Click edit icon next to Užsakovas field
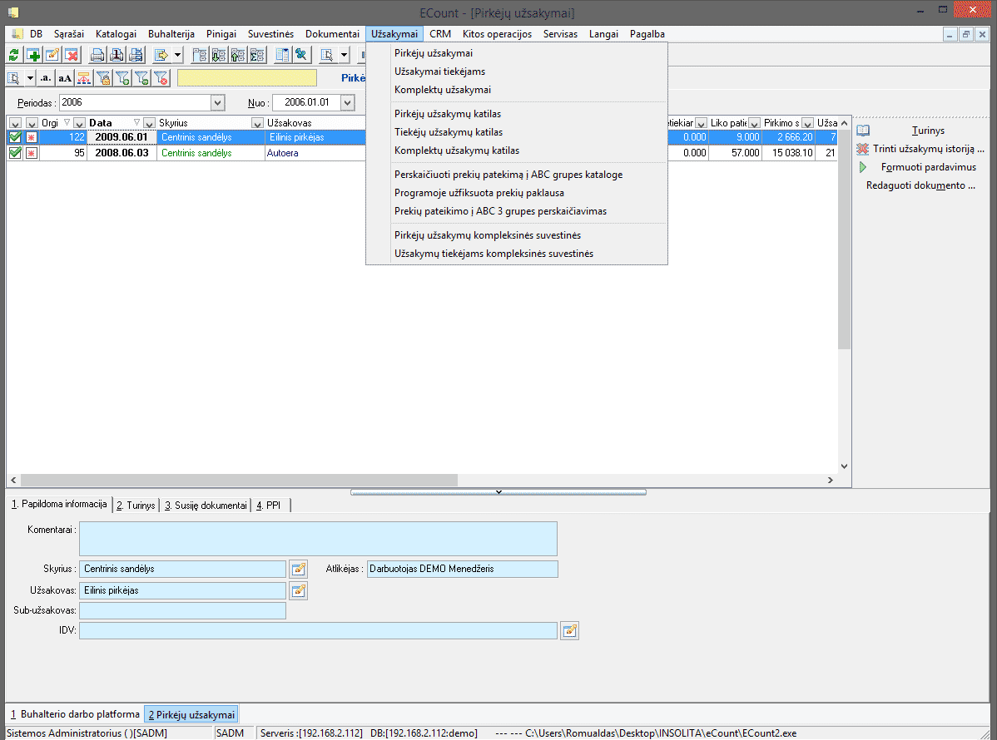The height and width of the screenshot is (740, 997). tap(298, 591)
